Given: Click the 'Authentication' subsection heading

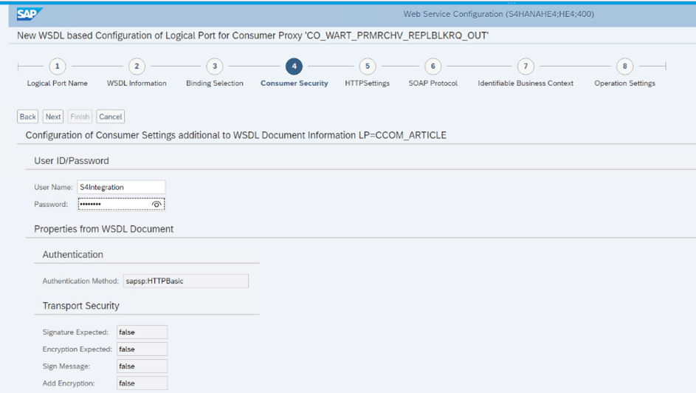Looking at the screenshot, I should (73, 255).
